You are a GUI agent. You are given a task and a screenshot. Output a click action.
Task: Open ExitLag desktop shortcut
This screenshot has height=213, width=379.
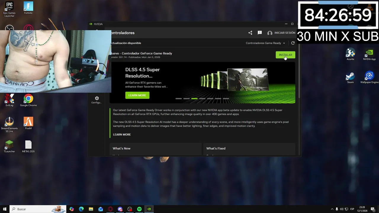click(x=9, y=100)
